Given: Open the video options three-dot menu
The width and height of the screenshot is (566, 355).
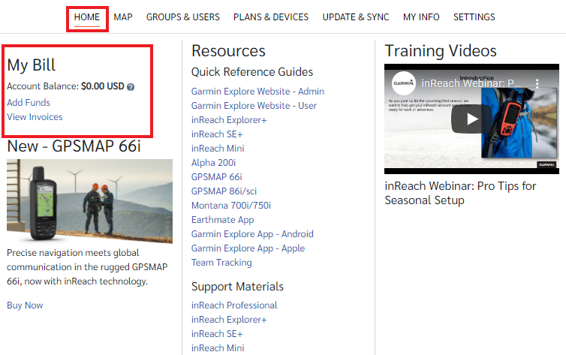Looking at the screenshot, I should pyautogui.click(x=537, y=83).
